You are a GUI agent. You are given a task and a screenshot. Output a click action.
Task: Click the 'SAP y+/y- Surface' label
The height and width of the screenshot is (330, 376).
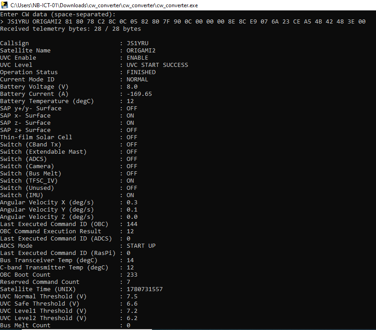[31, 108]
